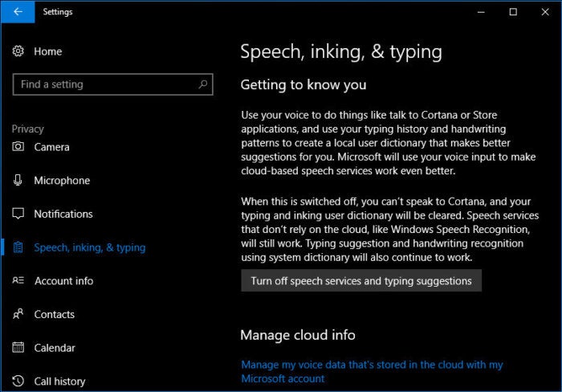Click the Speech, inking, & typing clipboard icon
The width and height of the screenshot is (562, 392).
18,247
